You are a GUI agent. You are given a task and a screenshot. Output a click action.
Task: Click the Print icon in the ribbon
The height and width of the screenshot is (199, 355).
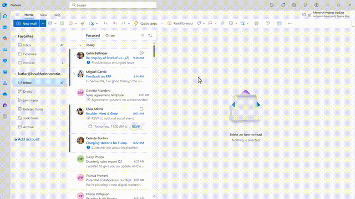point(256,23)
